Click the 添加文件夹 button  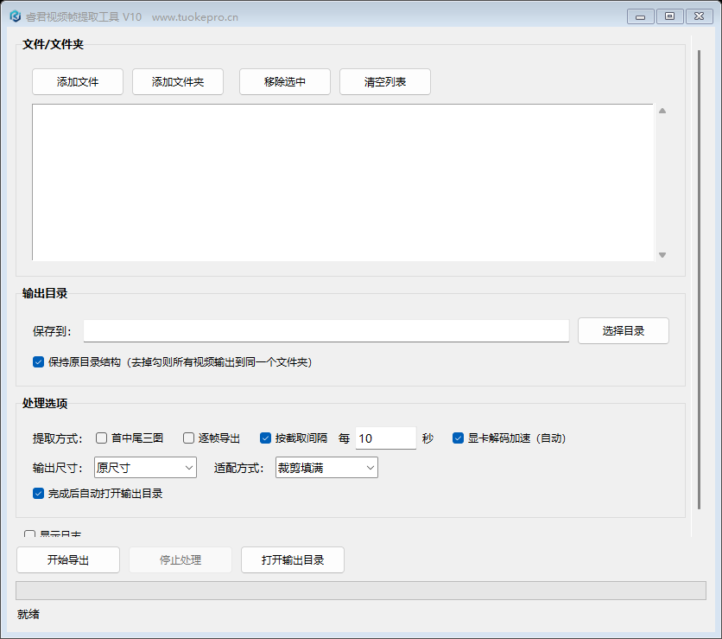(178, 81)
